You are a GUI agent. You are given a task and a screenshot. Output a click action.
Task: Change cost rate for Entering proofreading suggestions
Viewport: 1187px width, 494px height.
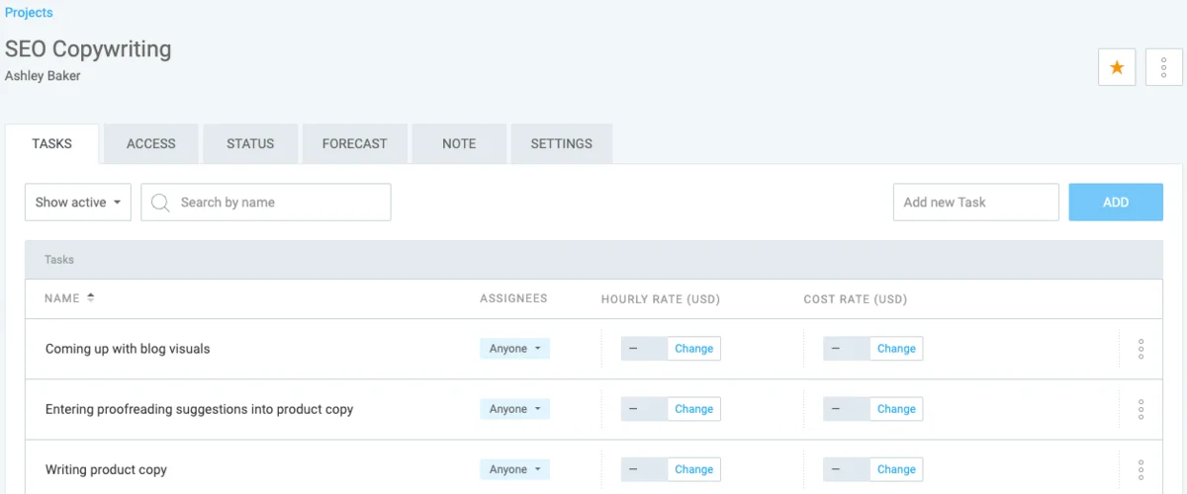[896, 409]
